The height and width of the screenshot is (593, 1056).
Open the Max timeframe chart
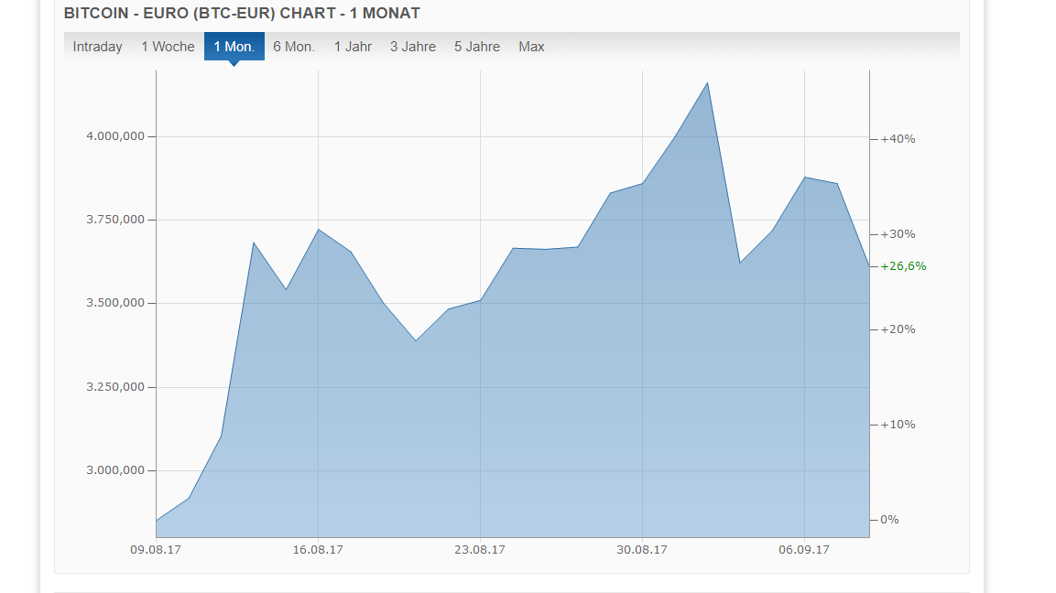(x=531, y=47)
